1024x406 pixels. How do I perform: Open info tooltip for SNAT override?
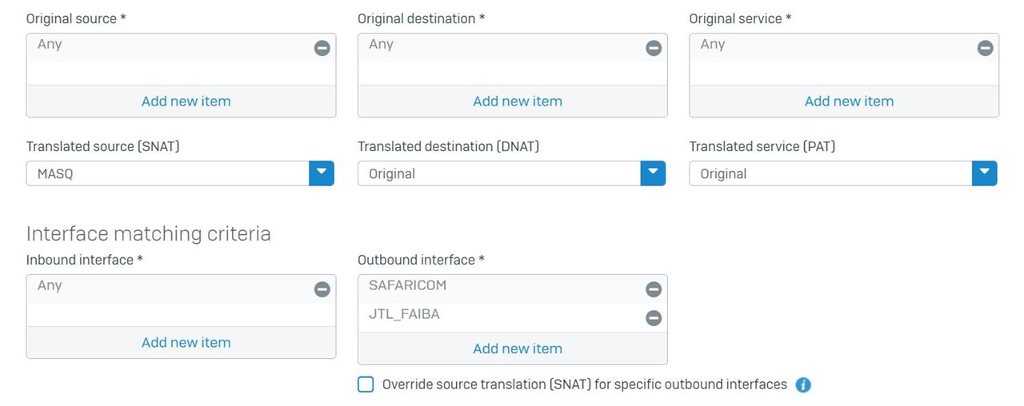tap(803, 385)
